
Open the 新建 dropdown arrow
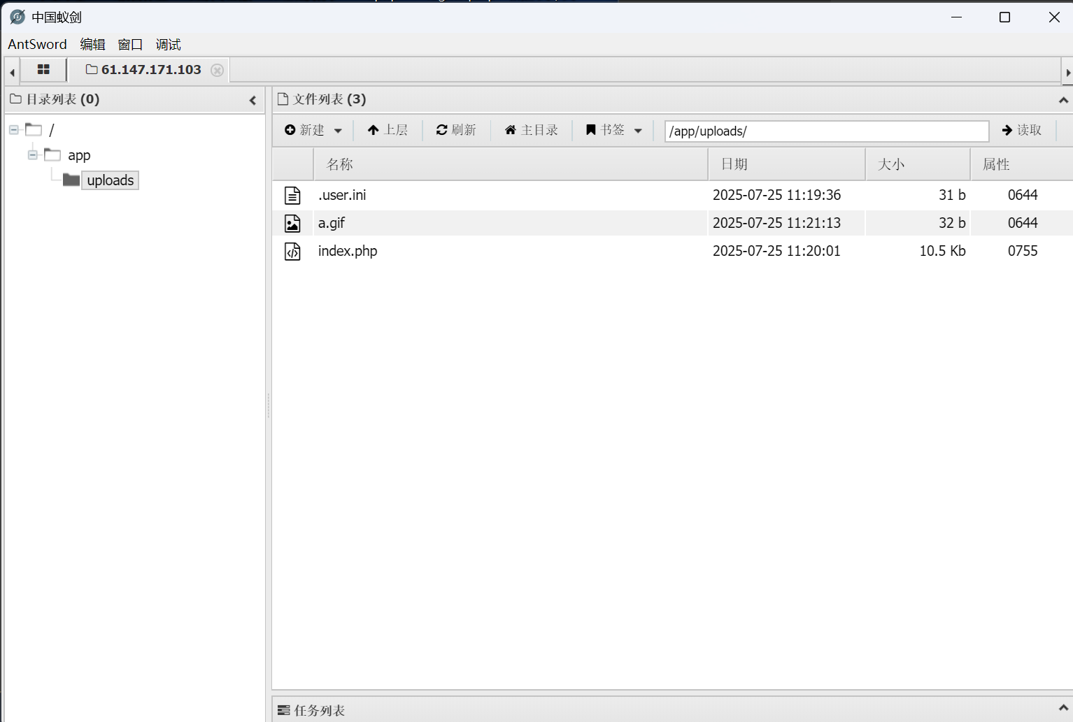tap(338, 130)
